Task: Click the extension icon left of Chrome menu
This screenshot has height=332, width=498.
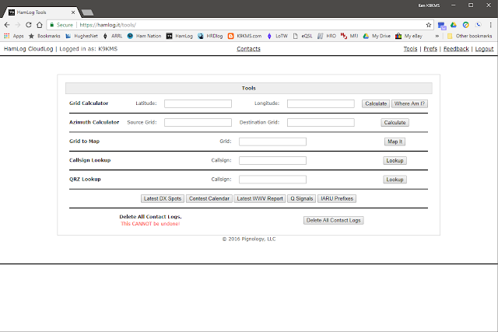Action: [x=479, y=25]
